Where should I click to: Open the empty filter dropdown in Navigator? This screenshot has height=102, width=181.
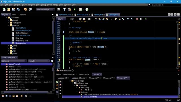coord(39,61)
